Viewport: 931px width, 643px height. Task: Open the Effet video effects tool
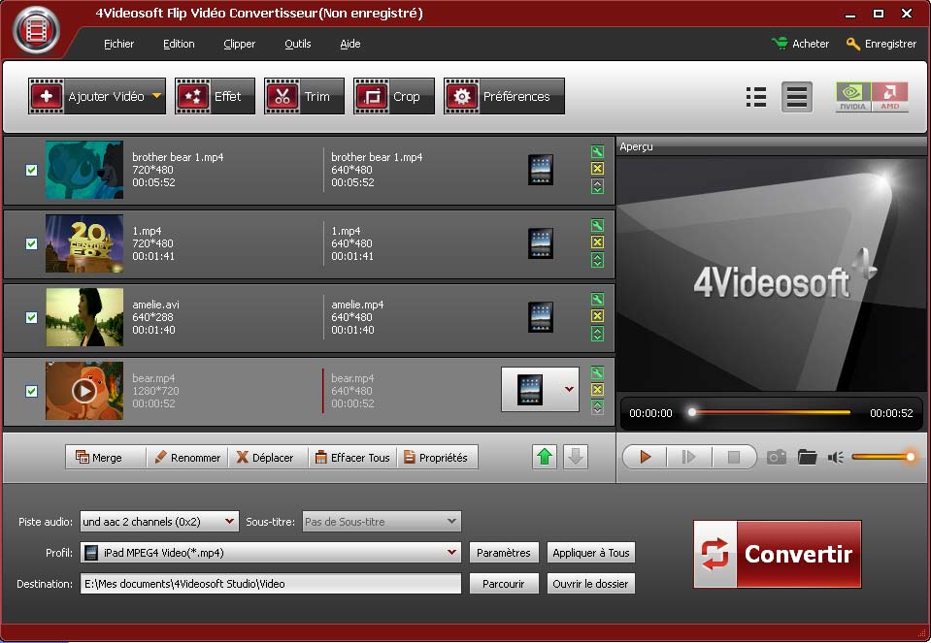215,97
